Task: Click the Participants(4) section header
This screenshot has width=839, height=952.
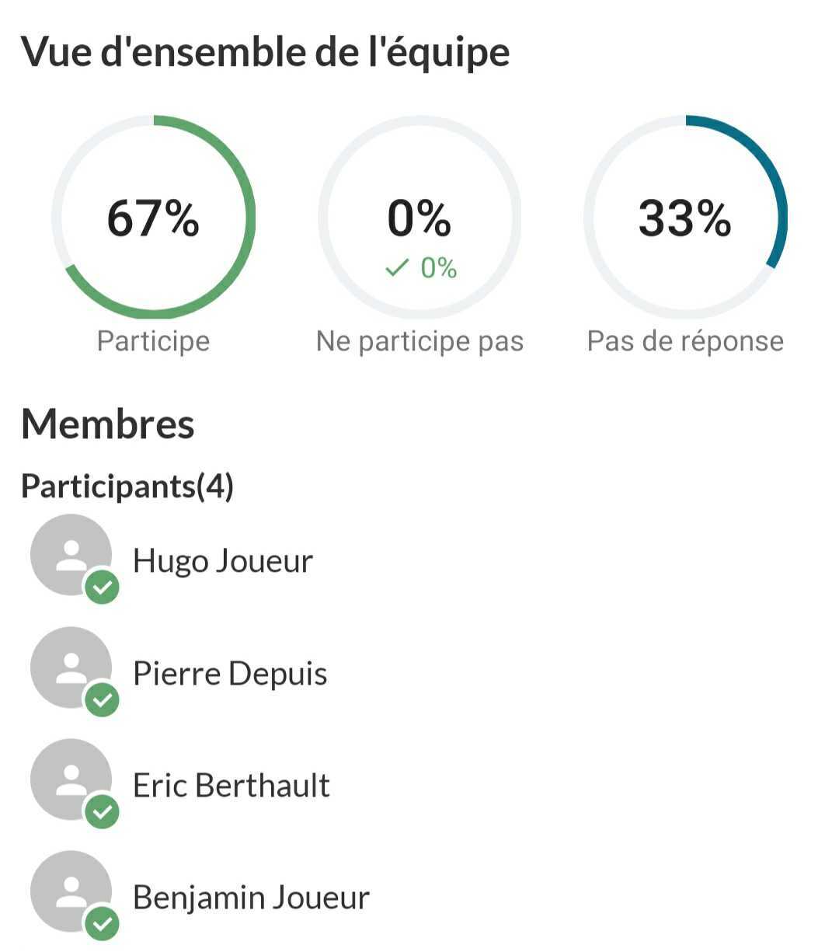Action: 127,486
